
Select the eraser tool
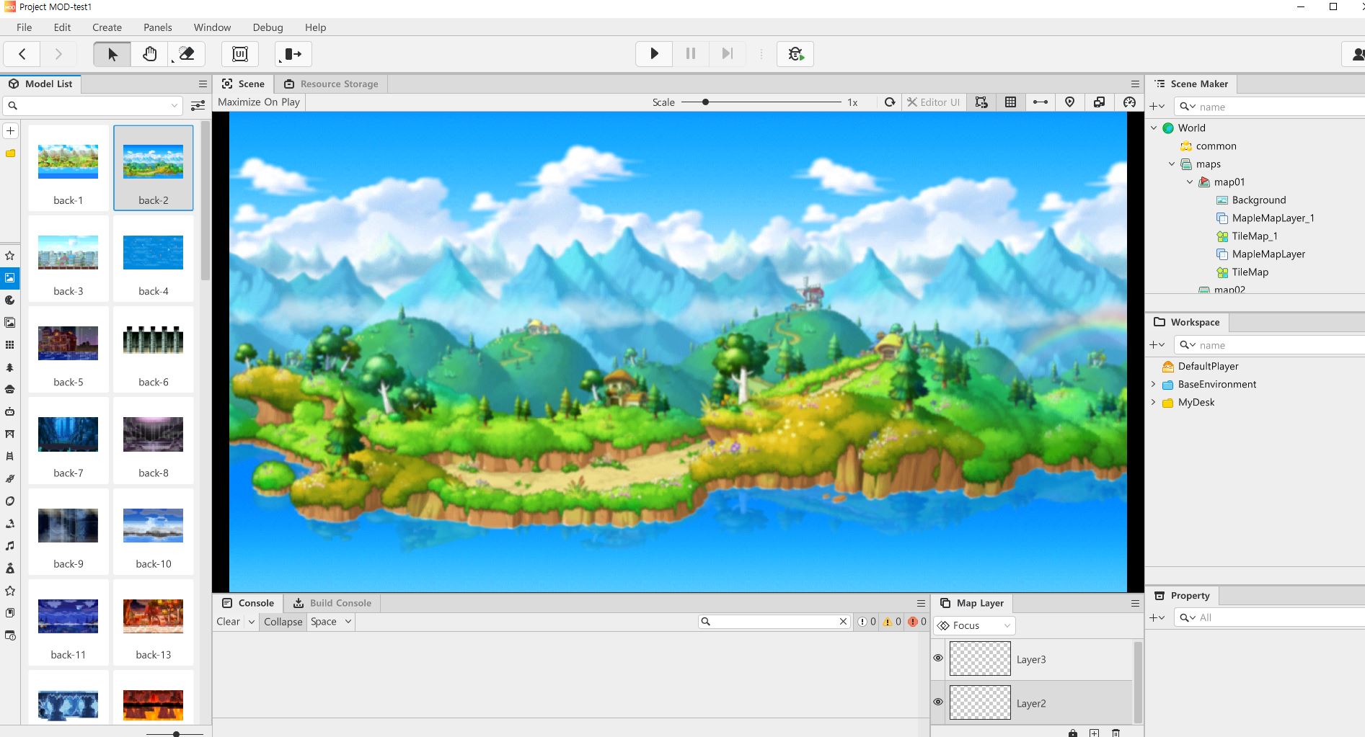tap(186, 54)
